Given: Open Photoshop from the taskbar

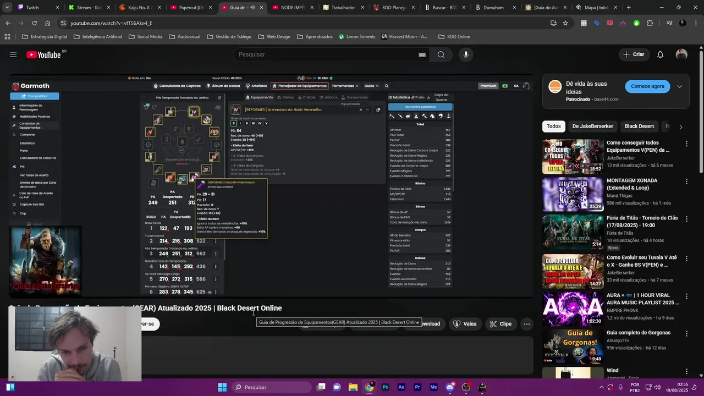Looking at the screenshot, I should [385, 387].
